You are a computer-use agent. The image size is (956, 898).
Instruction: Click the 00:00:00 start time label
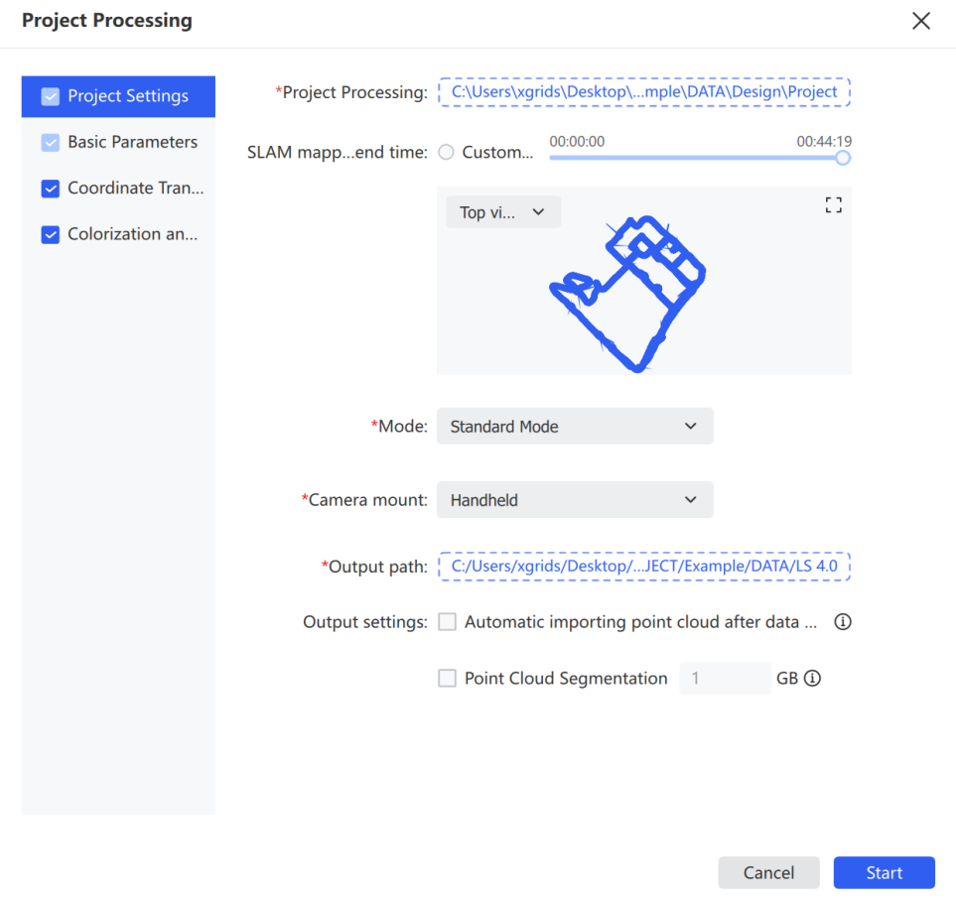(577, 141)
